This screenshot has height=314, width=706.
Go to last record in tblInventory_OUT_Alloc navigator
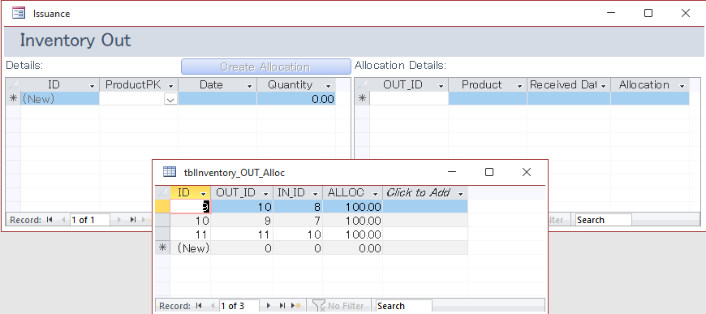[x=282, y=306]
